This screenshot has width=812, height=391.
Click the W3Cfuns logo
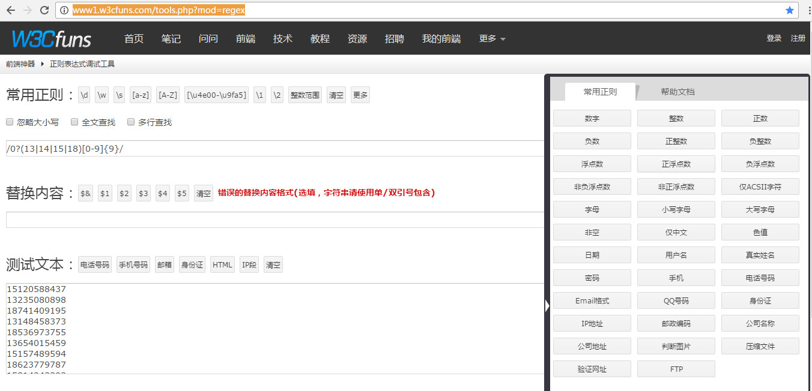(x=52, y=39)
